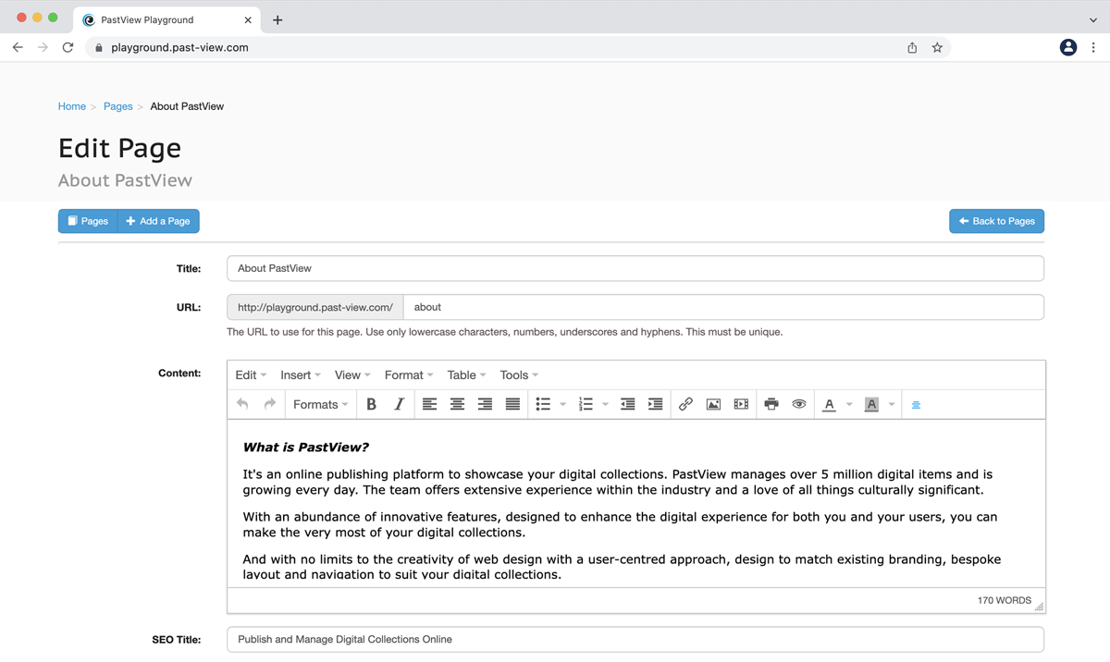Open the Formats dropdown
The width and height of the screenshot is (1110, 662).
coord(320,404)
